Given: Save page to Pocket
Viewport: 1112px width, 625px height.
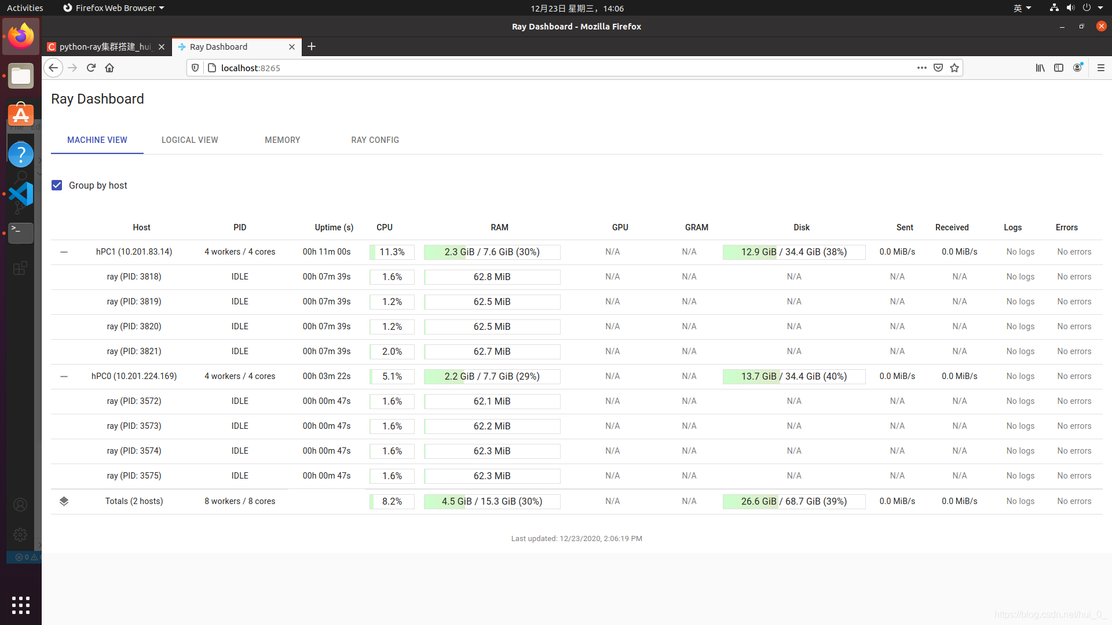Looking at the screenshot, I should [938, 68].
